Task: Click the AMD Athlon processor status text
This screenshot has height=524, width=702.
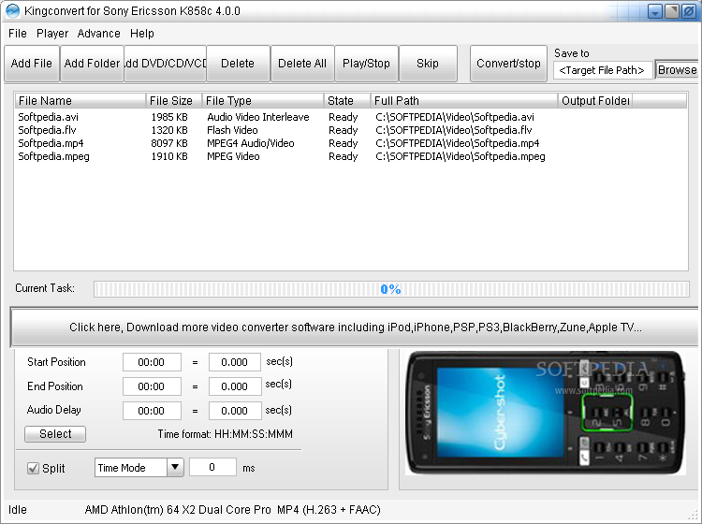Action: pos(178,510)
